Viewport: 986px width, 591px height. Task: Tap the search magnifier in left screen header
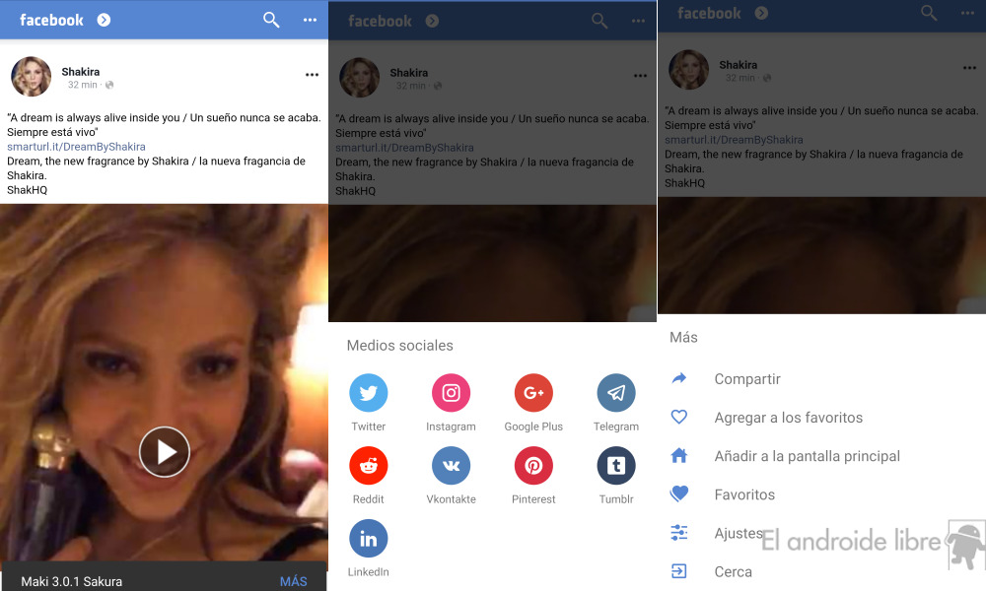pos(271,20)
